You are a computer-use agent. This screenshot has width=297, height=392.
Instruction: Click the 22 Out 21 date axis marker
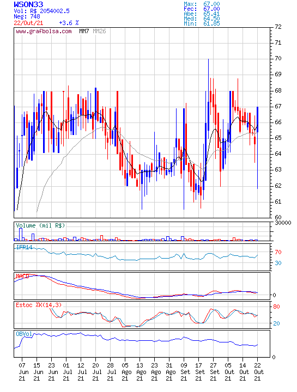coord(259,372)
